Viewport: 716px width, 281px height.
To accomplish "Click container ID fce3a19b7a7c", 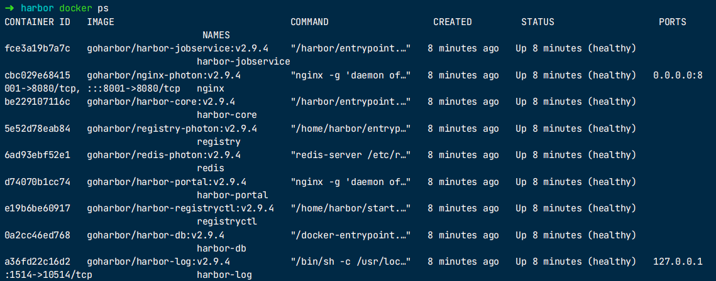I will point(37,48).
